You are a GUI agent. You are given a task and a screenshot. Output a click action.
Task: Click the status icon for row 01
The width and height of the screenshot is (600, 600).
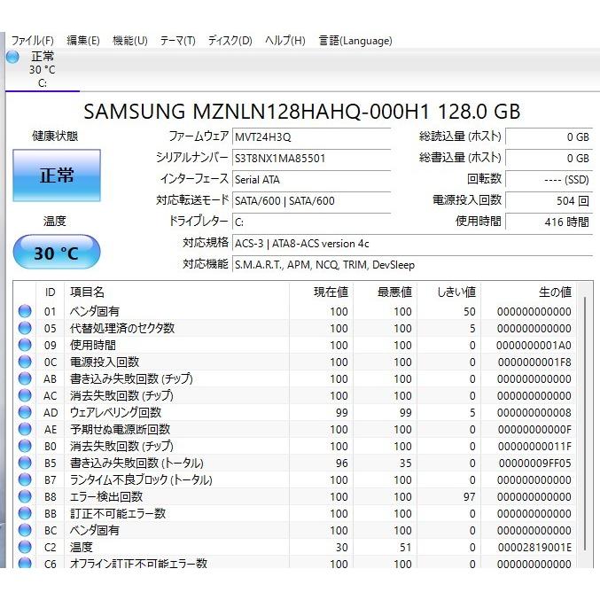[25, 311]
